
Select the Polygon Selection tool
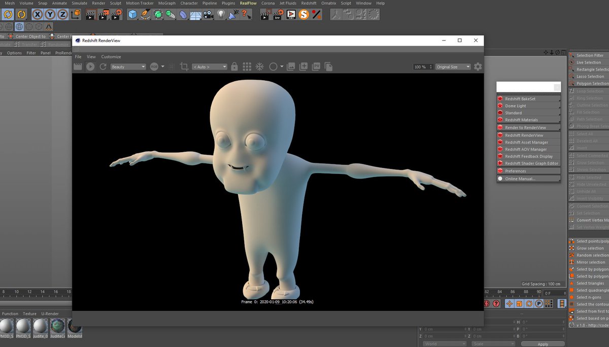590,83
